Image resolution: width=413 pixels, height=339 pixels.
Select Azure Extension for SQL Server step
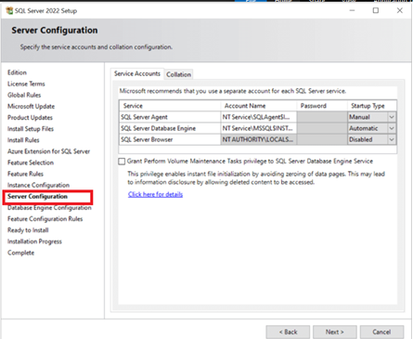pyautogui.click(x=49, y=151)
